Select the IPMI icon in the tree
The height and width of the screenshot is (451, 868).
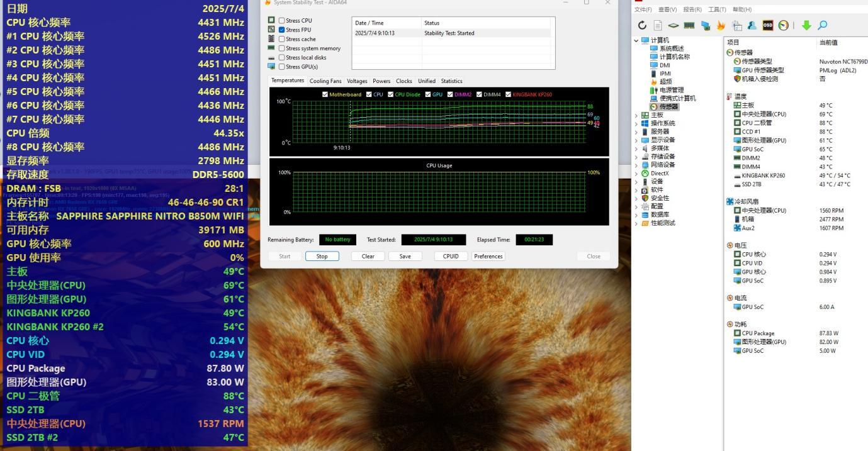click(x=653, y=74)
